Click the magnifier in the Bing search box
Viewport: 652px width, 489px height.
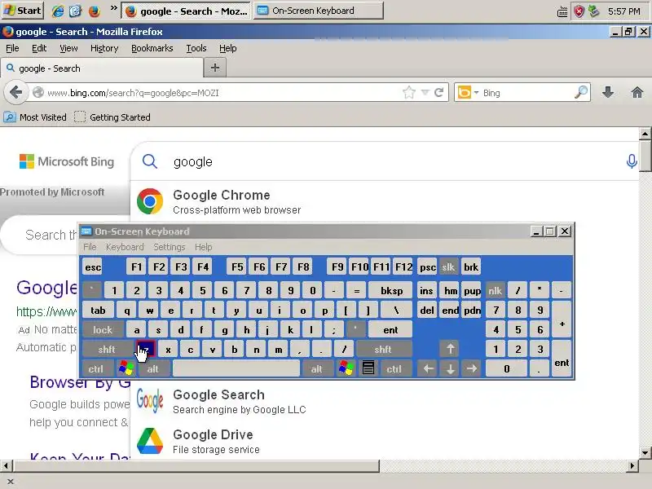581,92
